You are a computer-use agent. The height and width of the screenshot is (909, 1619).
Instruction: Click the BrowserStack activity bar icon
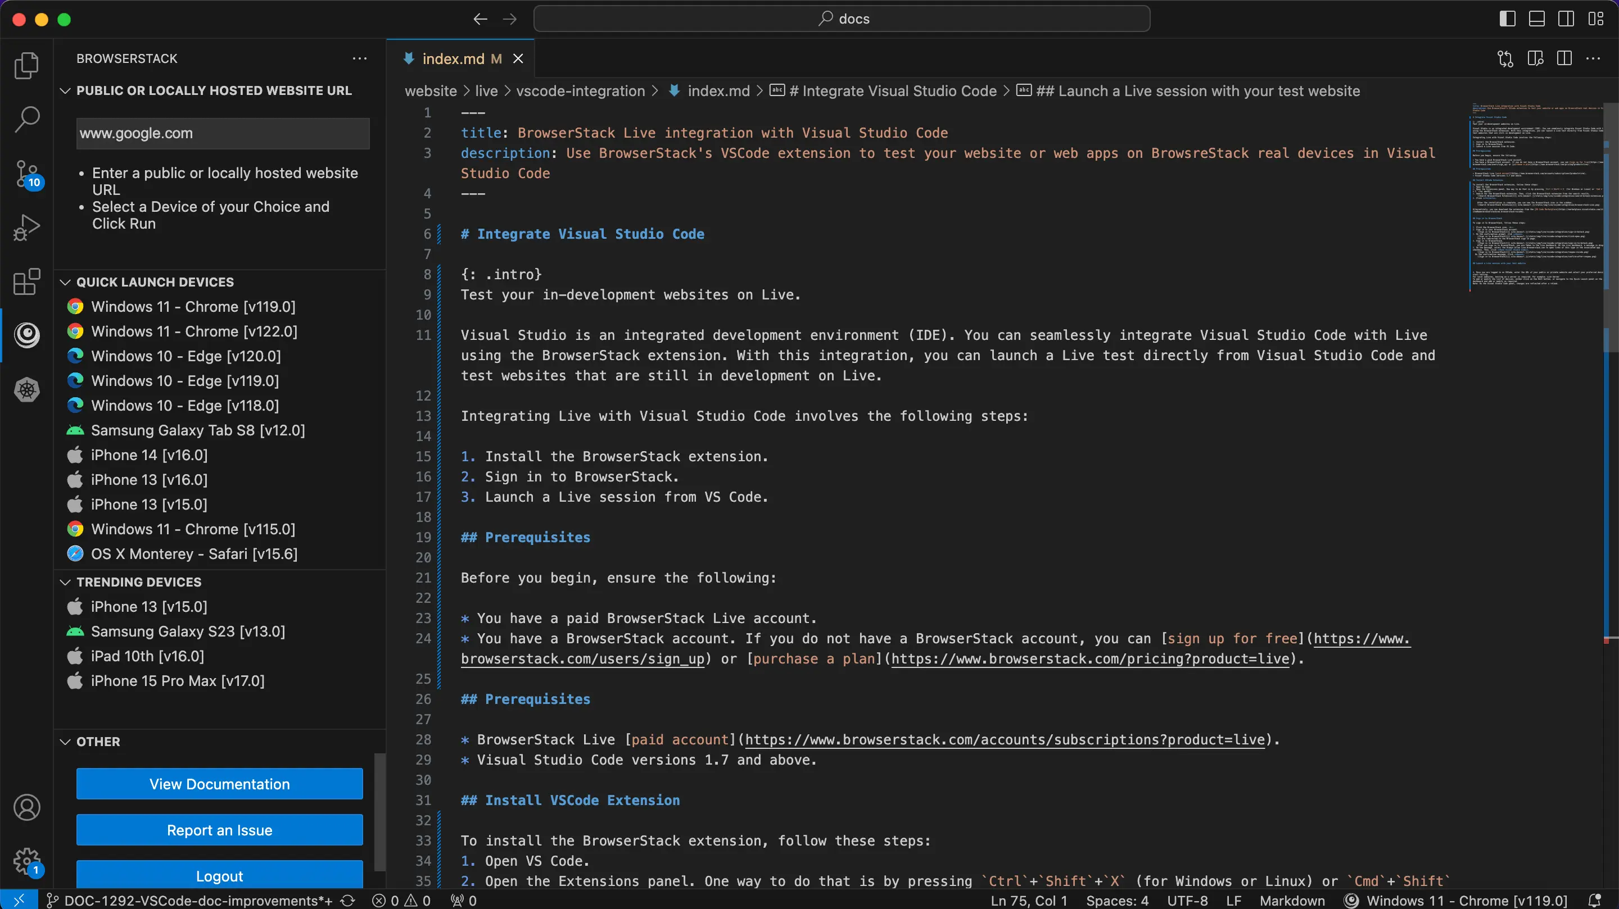26,335
